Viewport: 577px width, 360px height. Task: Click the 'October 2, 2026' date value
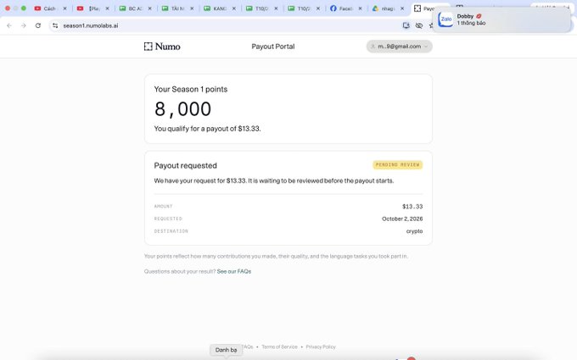pyautogui.click(x=402, y=219)
